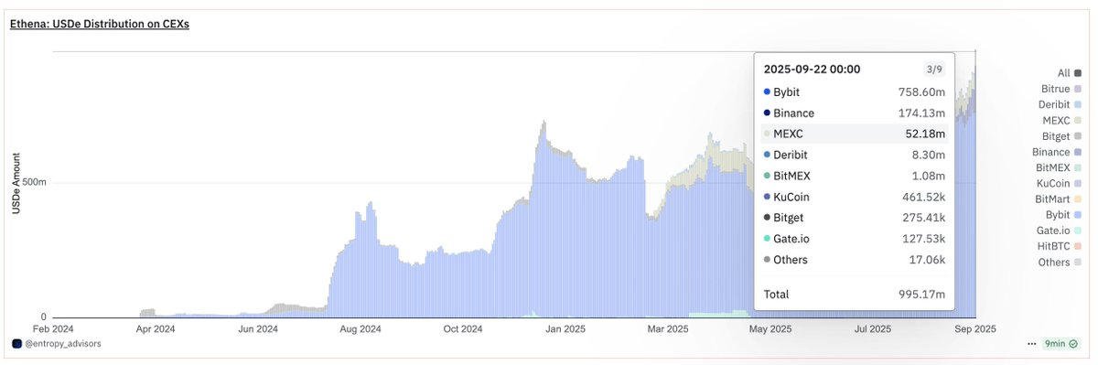Toggle the HitBTC legend series
This screenshot has width=1098, height=365.
click(x=1060, y=247)
